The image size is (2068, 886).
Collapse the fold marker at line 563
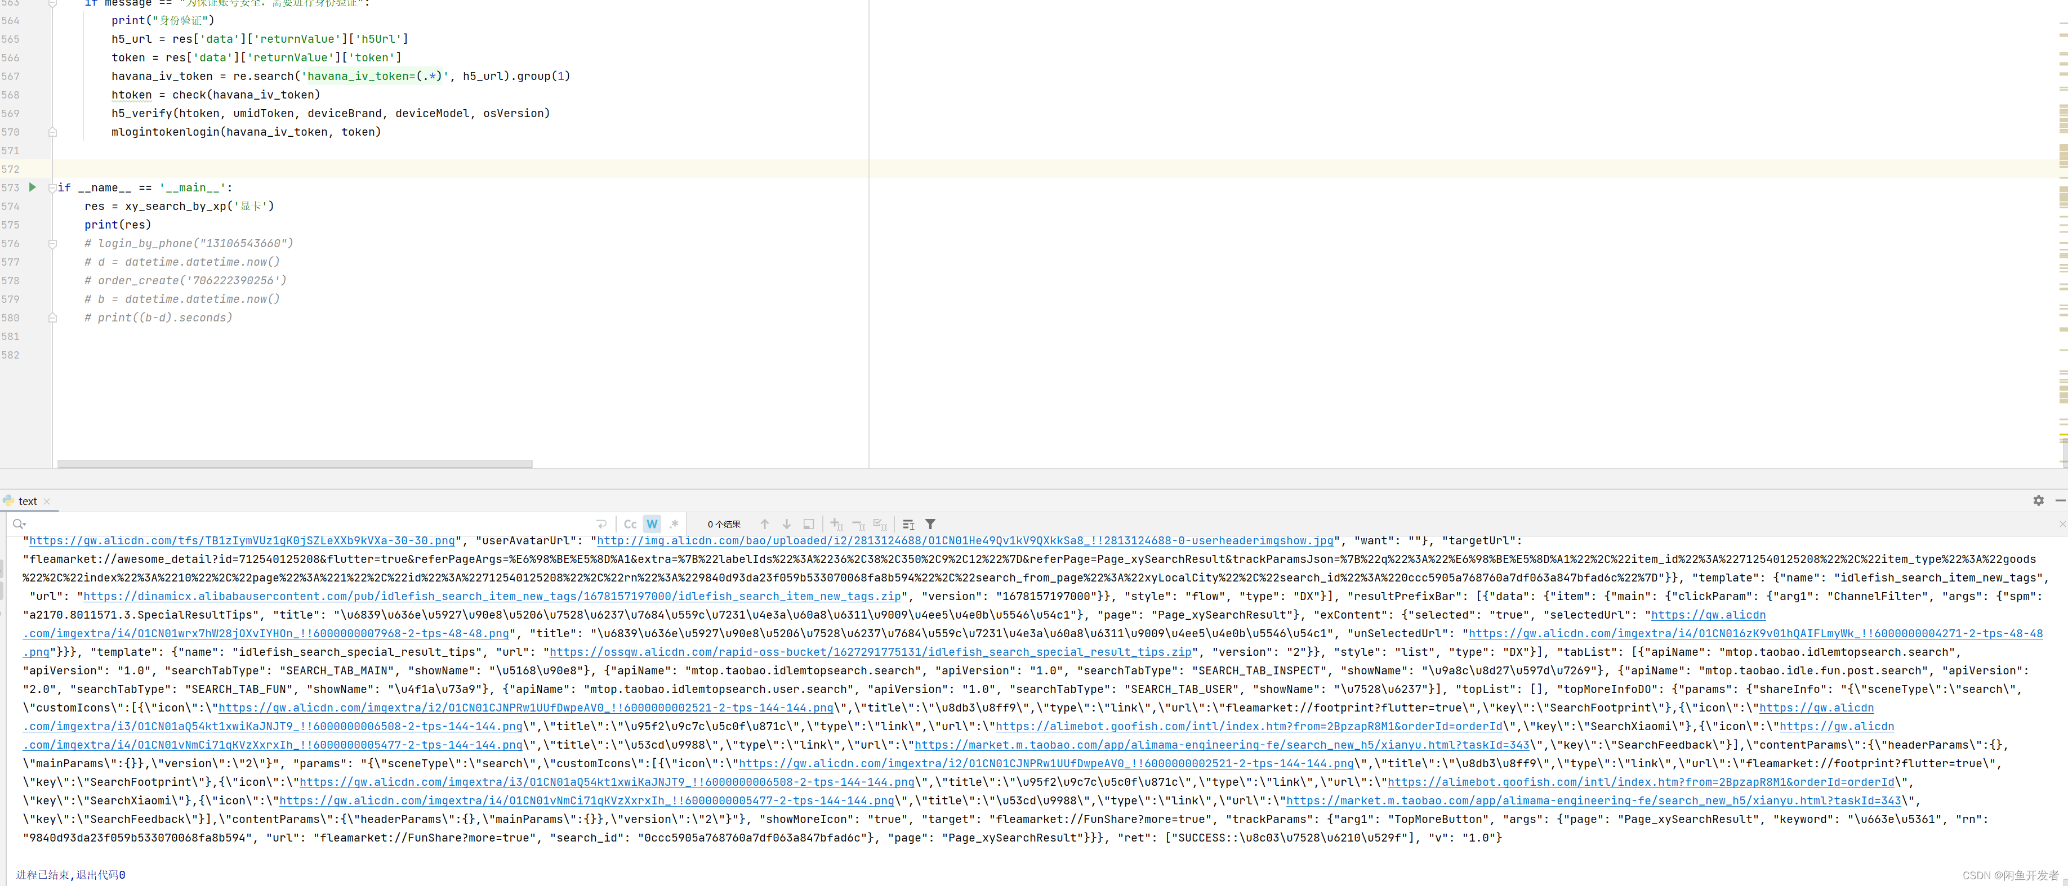click(52, 3)
